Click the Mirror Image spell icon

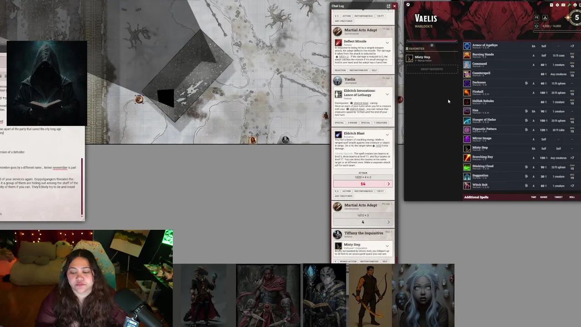click(467, 139)
